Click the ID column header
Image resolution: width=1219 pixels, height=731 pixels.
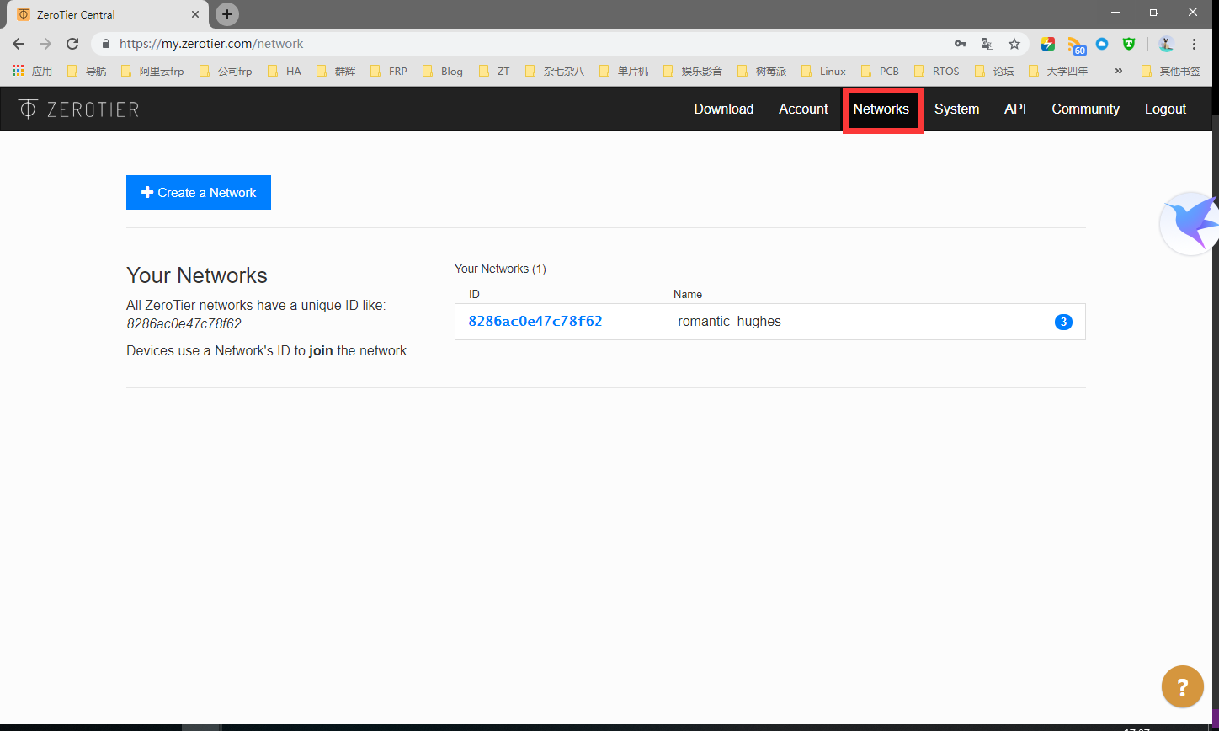[x=474, y=294]
